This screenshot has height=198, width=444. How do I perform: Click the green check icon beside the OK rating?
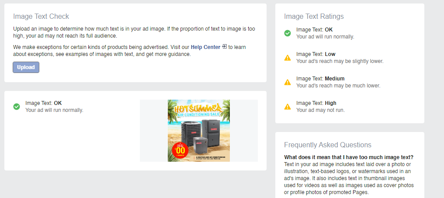click(288, 33)
